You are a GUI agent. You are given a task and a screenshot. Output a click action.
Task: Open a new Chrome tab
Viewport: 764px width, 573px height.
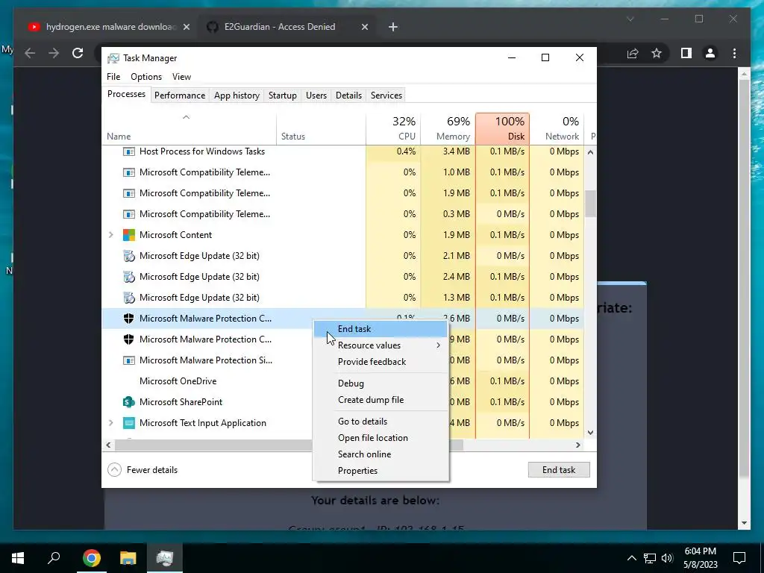pyautogui.click(x=393, y=27)
